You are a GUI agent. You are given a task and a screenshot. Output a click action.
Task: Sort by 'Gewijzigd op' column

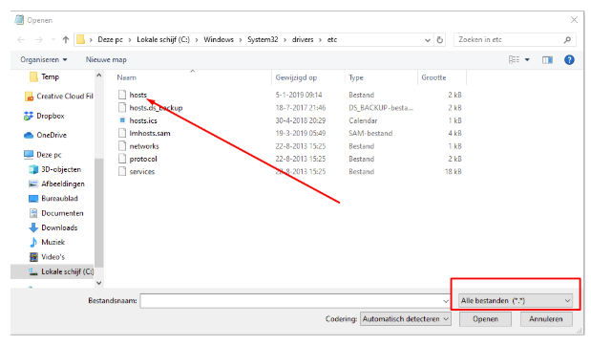click(x=296, y=77)
